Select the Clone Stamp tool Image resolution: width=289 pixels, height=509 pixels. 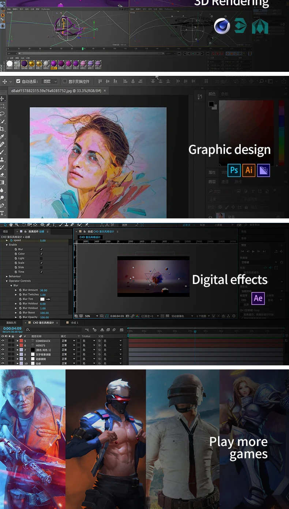[2, 160]
